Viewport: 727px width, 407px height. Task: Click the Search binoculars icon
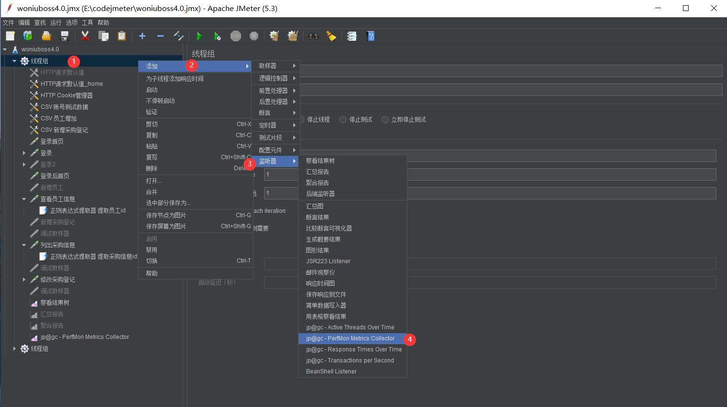(x=313, y=36)
